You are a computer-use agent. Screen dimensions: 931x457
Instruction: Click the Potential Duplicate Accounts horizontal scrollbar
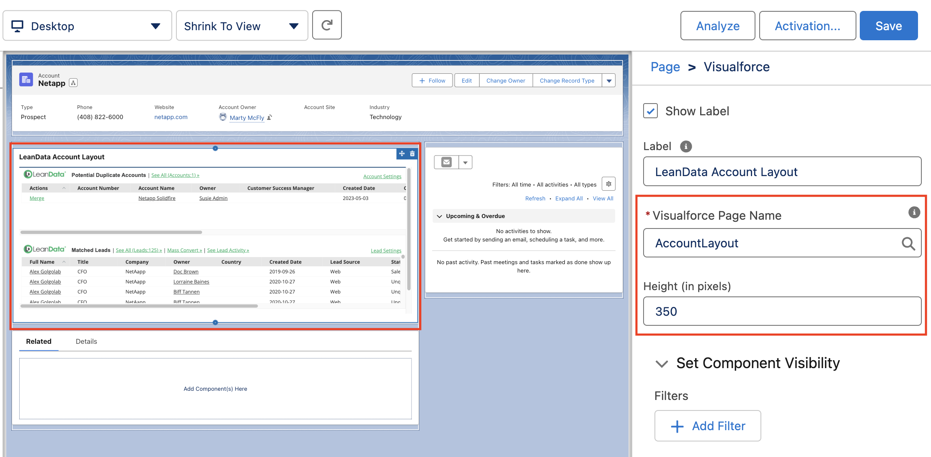click(x=111, y=232)
